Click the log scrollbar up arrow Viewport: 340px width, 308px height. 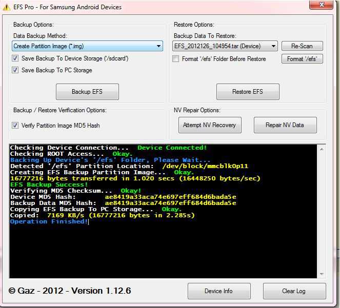pyautogui.click(x=321, y=148)
